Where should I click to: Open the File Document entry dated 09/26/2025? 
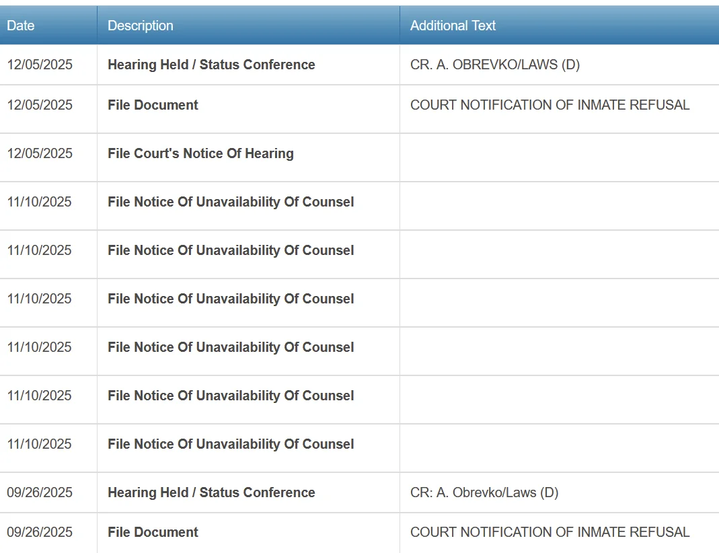pos(153,532)
